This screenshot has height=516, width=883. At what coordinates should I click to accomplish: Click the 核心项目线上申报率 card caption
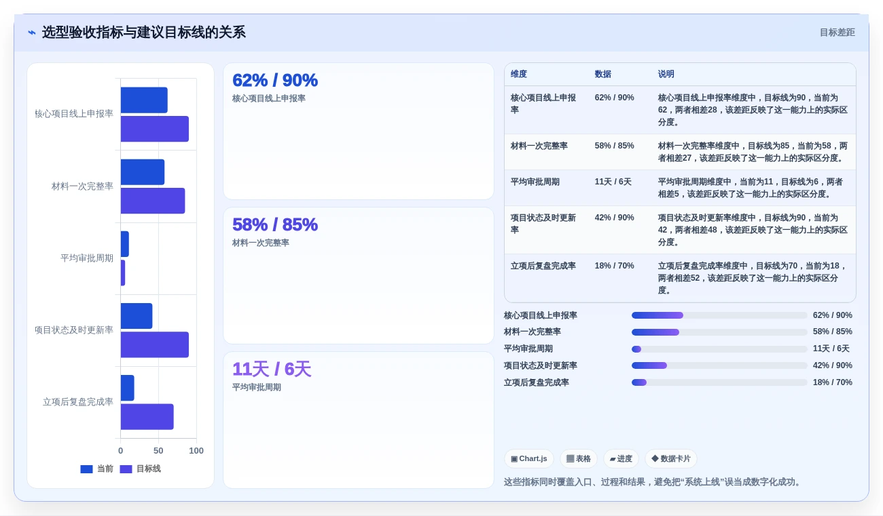pyautogui.click(x=269, y=98)
